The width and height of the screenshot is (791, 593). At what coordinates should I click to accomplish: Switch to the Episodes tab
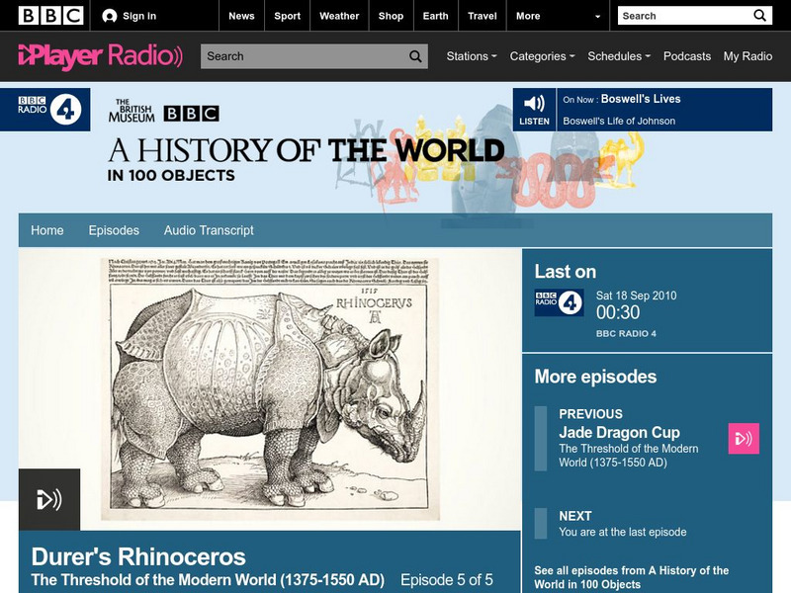click(112, 229)
